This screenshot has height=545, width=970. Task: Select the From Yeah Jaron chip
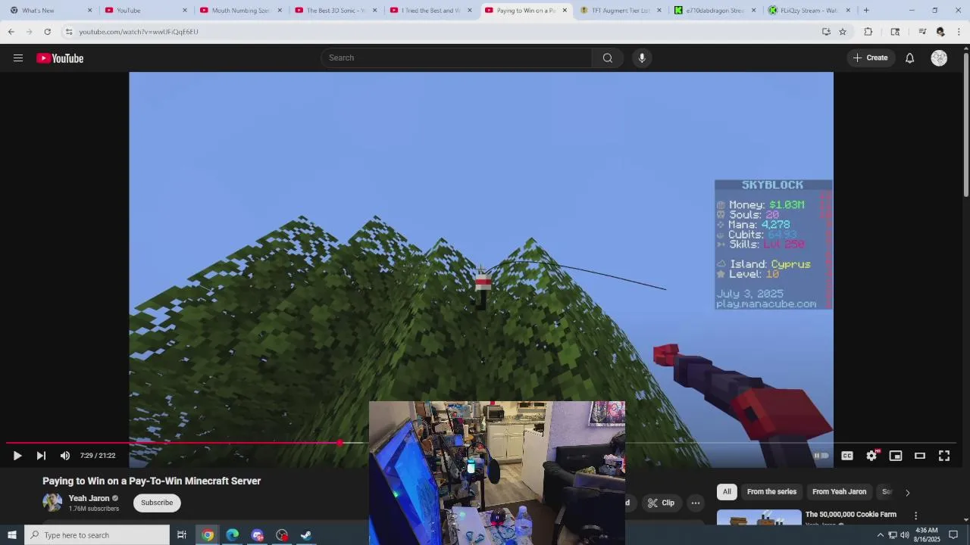tap(839, 492)
